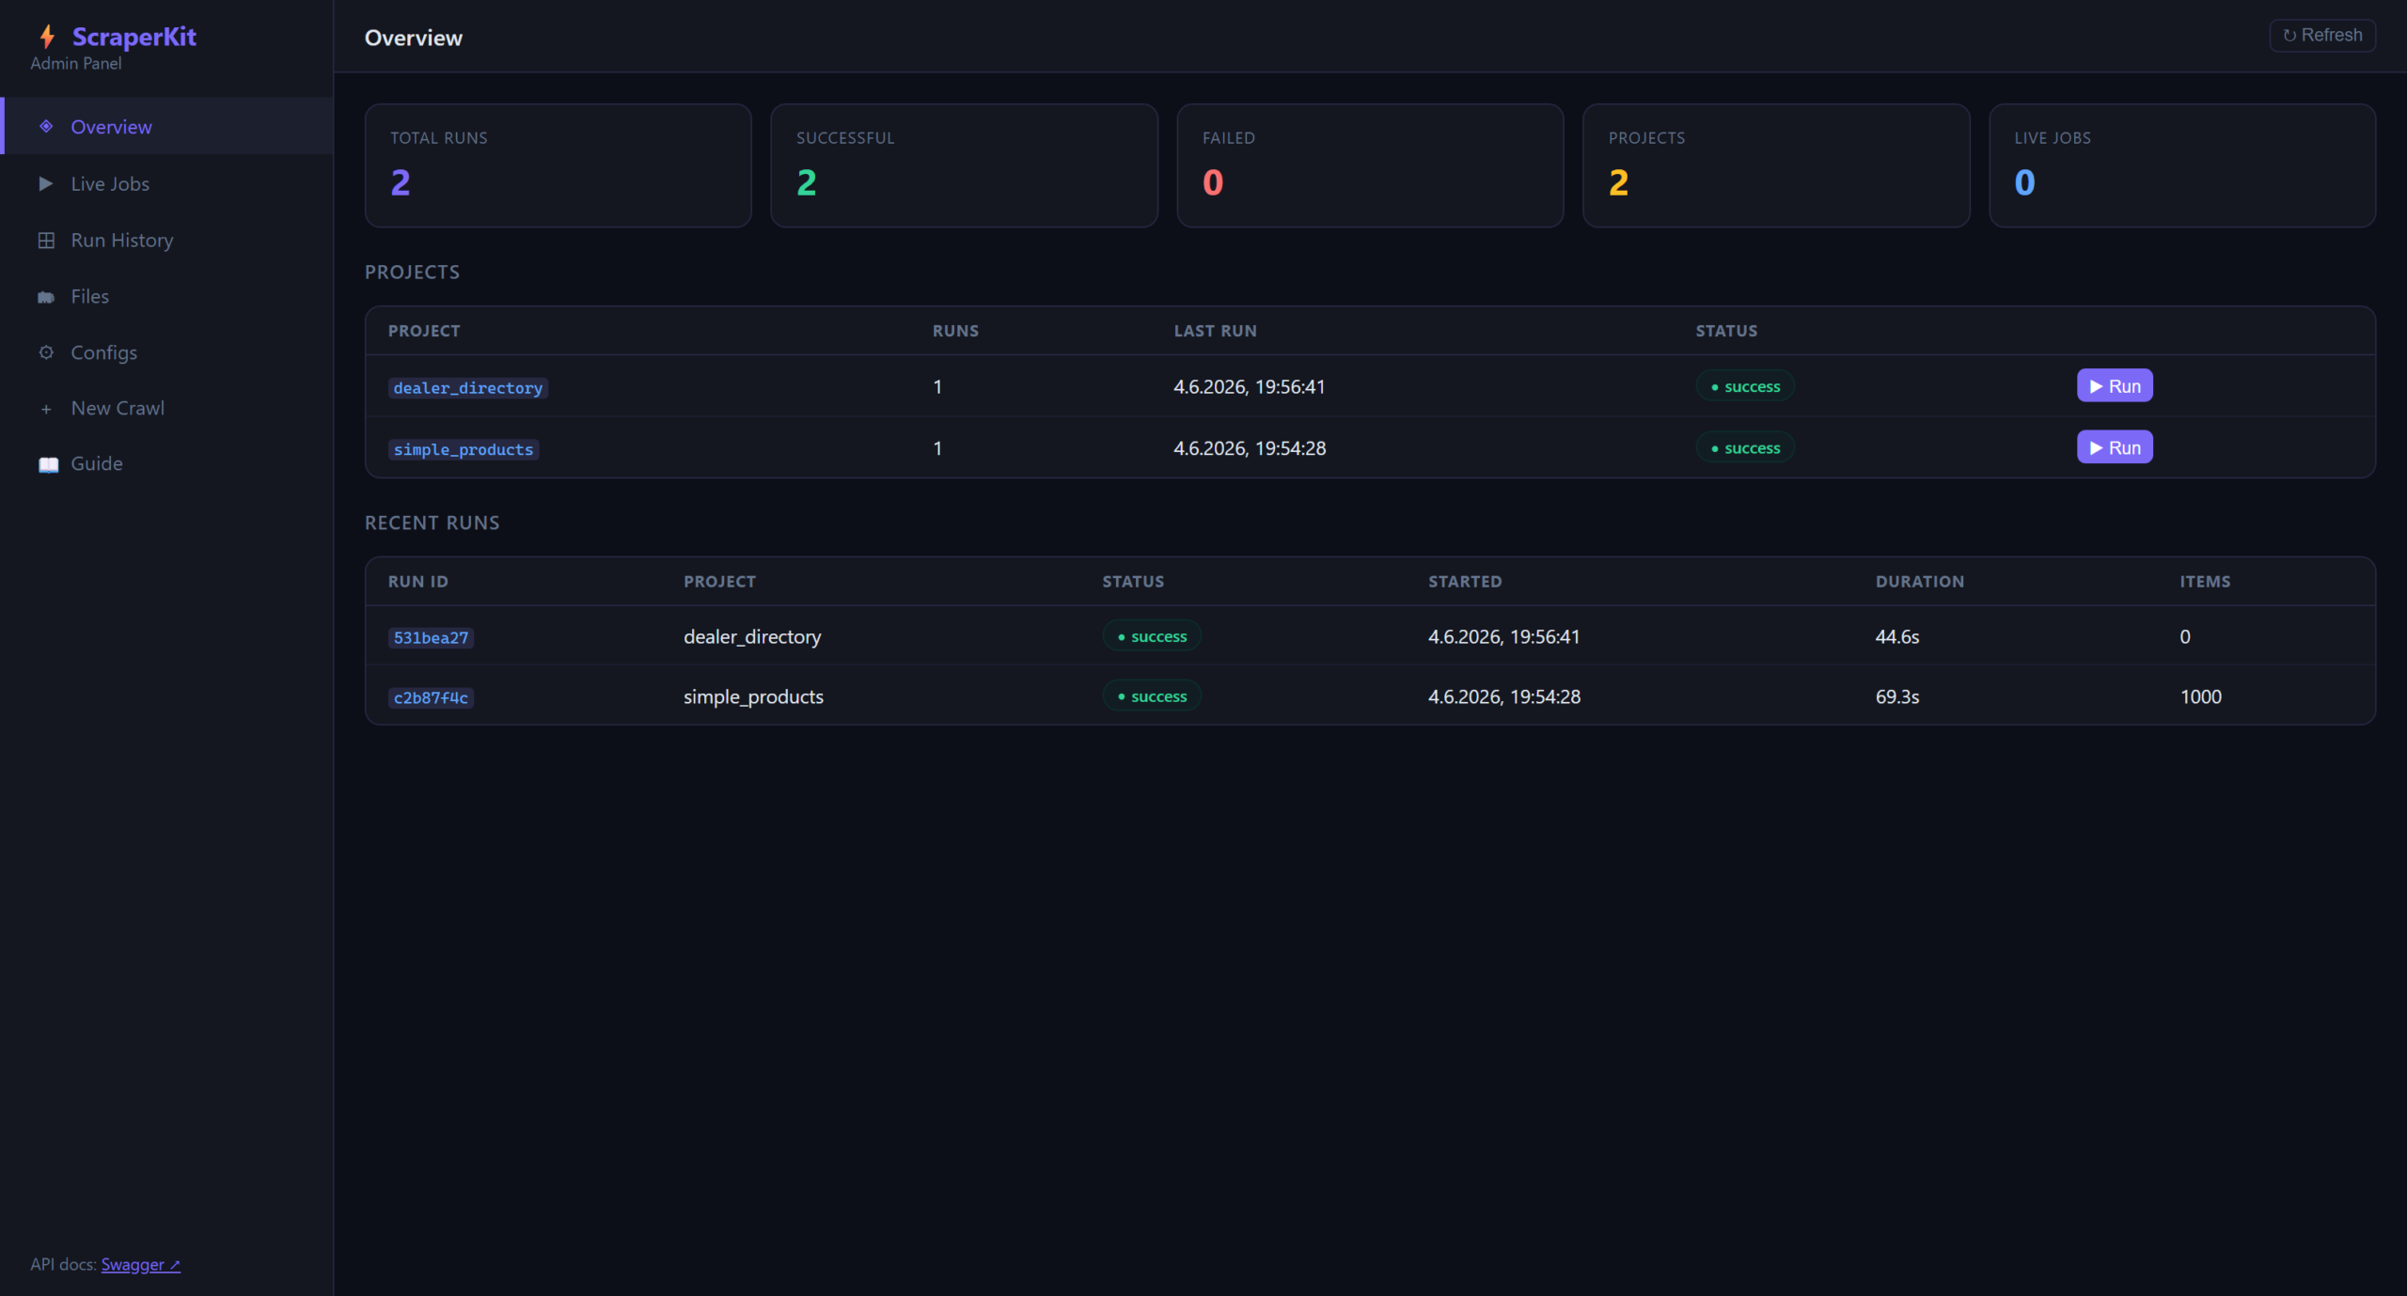The height and width of the screenshot is (1296, 2407).
Task: Click the Configs gear icon
Action: [46, 352]
